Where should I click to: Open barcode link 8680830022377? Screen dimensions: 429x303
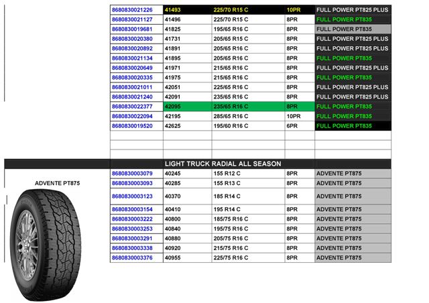click(x=132, y=107)
